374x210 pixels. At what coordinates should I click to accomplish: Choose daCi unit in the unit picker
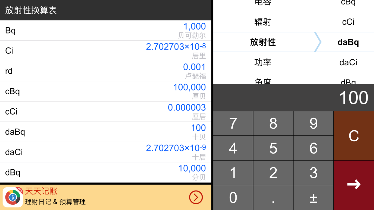pos(348,62)
